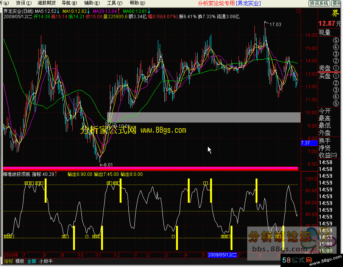Select the 小放牛 tab

coord(46,261)
